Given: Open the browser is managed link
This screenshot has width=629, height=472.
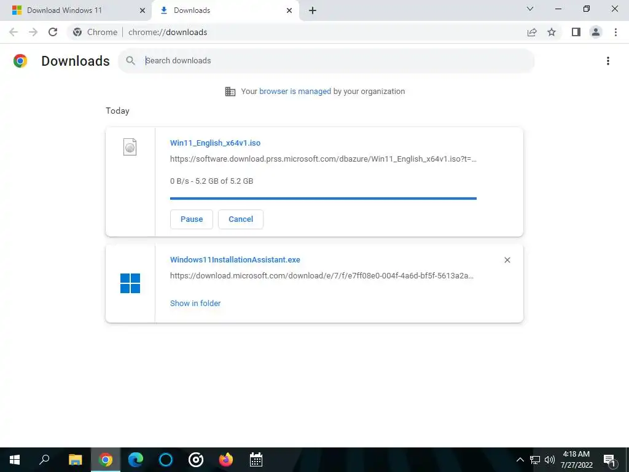Looking at the screenshot, I should tap(295, 92).
